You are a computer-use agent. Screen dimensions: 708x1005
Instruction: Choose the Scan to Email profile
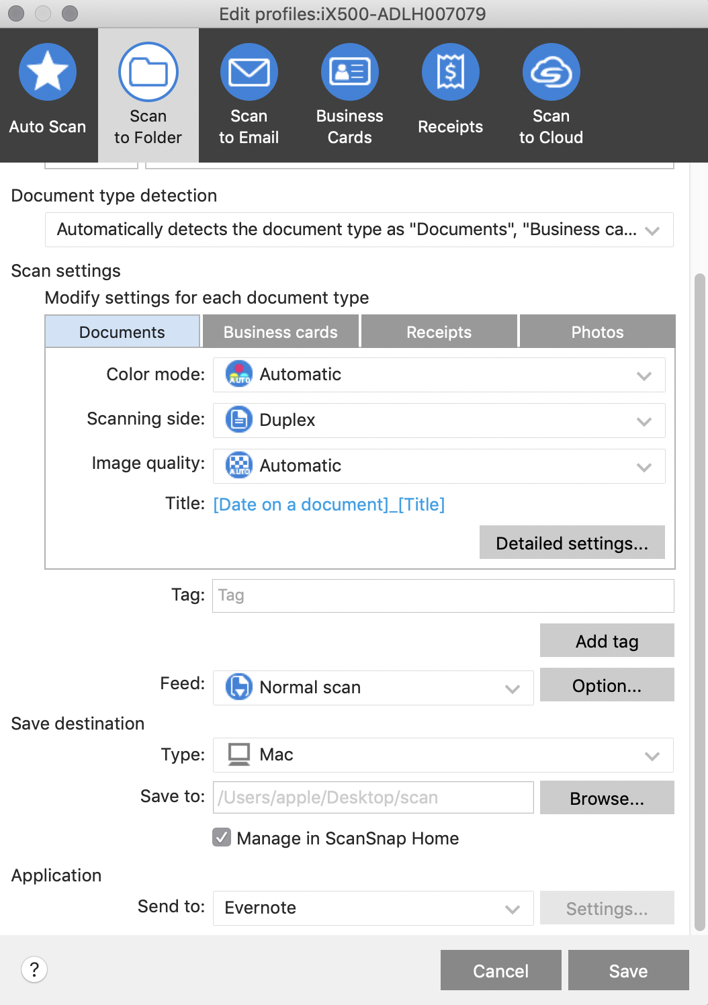tap(249, 95)
